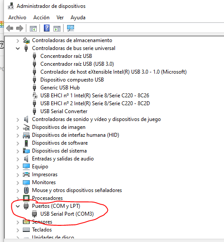Open Help via the blue question mark icon
The image size is (224, 242).
coord(46,28)
